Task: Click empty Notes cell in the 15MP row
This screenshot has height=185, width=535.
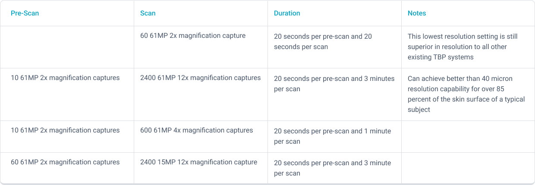Action: [x=468, y=168]
